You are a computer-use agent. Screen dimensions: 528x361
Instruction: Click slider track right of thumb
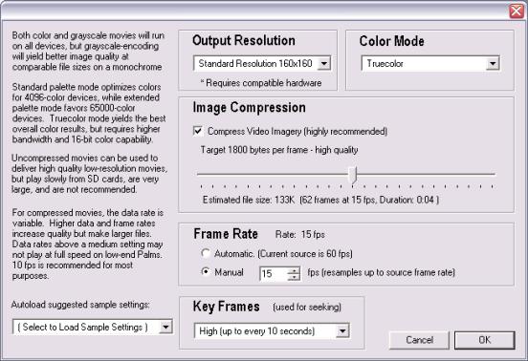[x=426, y=174]
